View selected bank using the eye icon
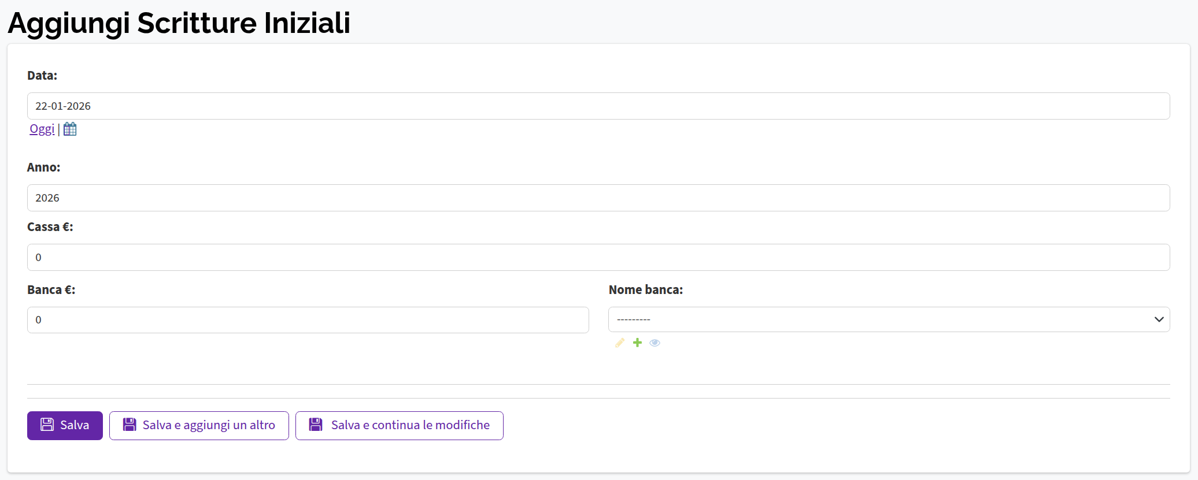 click(655, 343)
